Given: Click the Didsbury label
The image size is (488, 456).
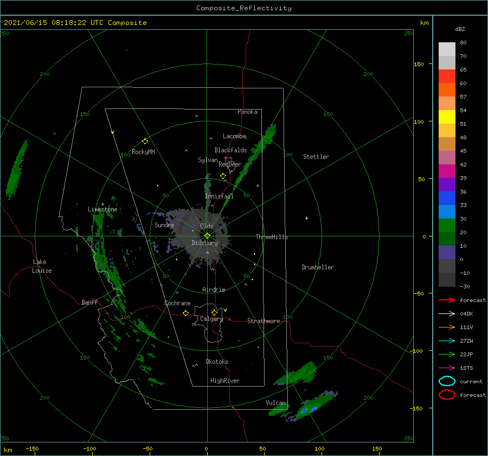Looking at the screenshot, I should (x=205, y=243).
